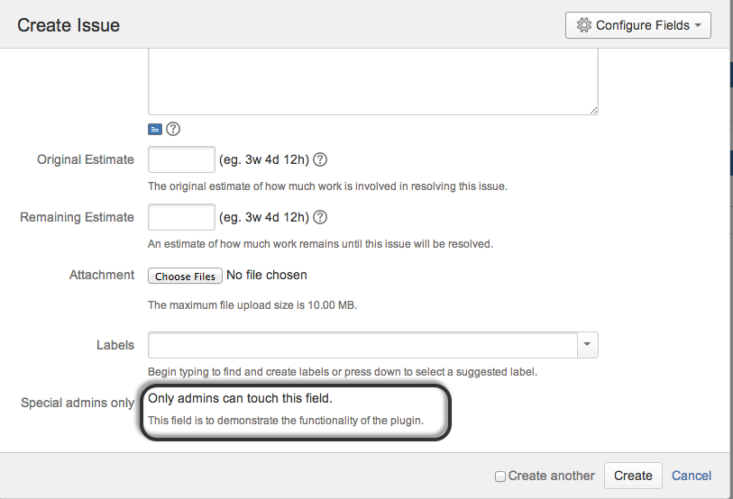Open description formatting help question icon
Viewport: 733px width, 499px height.
click(173, 129)
